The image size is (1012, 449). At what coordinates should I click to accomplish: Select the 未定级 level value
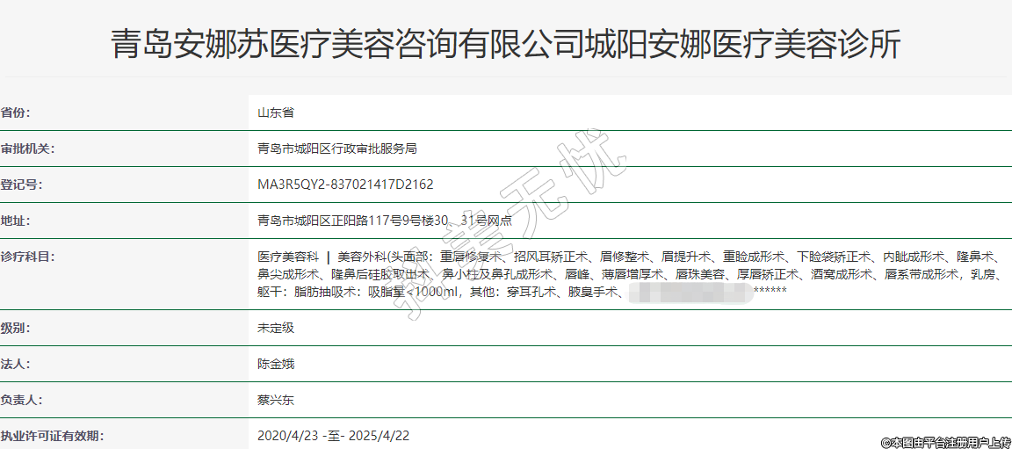275,328
